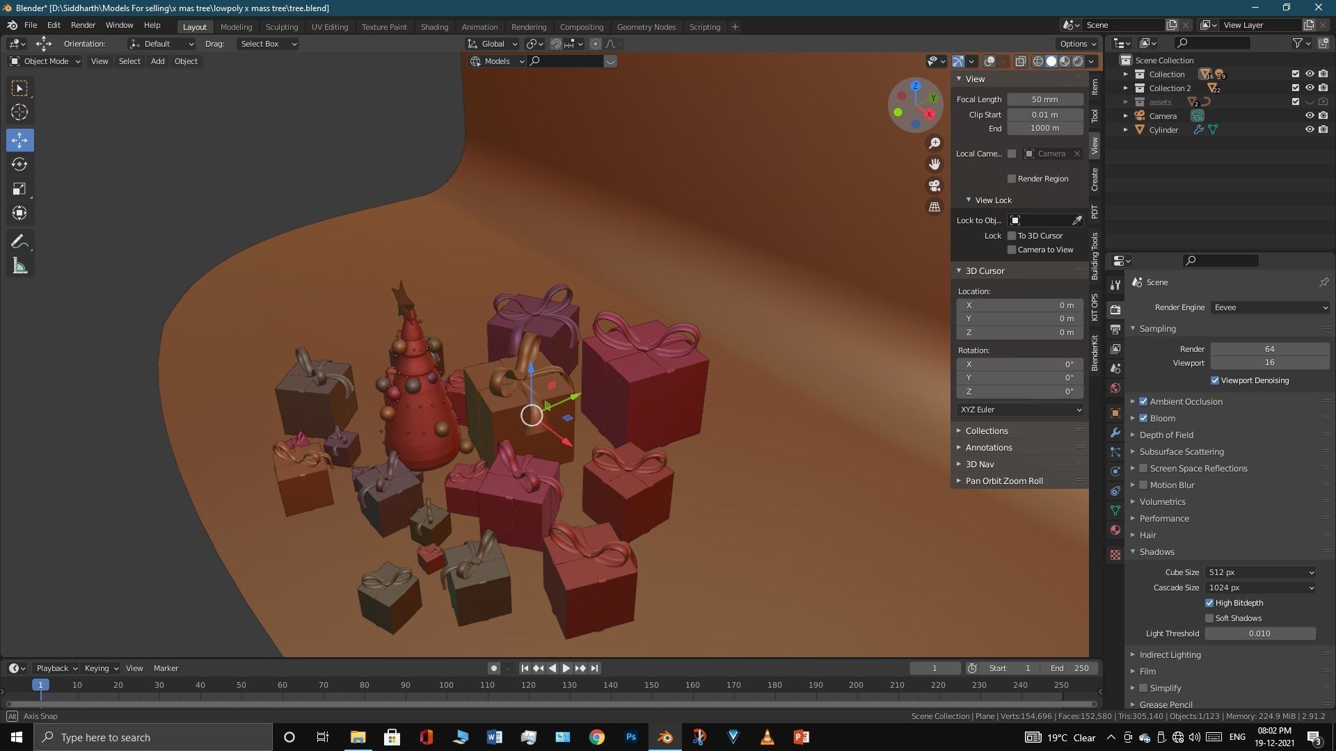Launch Chrome from the taskbar

pyautogui.click(x=597, y=737)
